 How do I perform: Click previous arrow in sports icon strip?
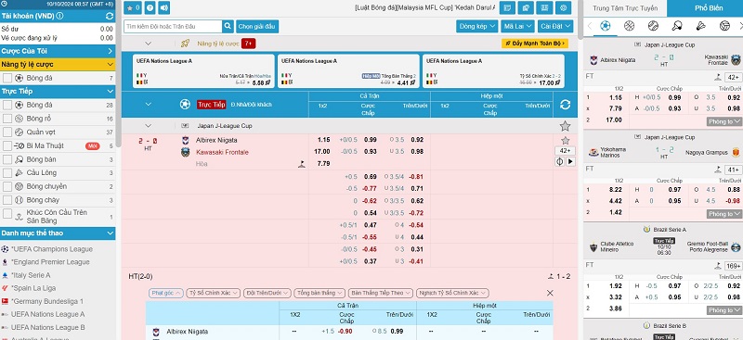coord(590,26)
